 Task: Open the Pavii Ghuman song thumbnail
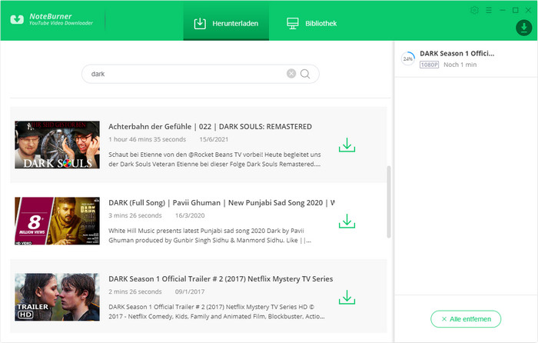[58, 221]
